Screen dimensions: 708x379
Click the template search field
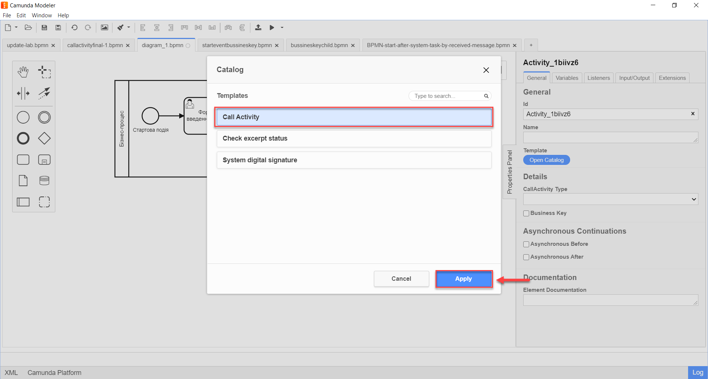450,96
